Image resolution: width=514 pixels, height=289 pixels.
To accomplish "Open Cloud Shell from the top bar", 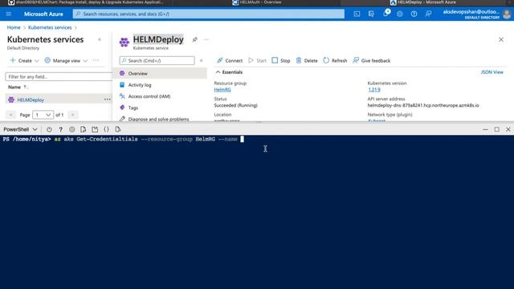I will point(357,14).
